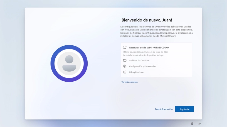Open the Ver más opciones link
The width and height of the screenshot is (227, 127).
point(129,82)
